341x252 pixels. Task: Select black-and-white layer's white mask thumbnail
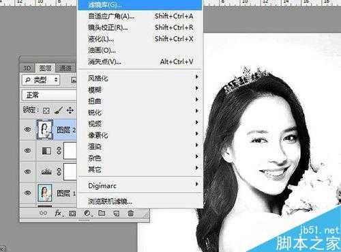70,151
